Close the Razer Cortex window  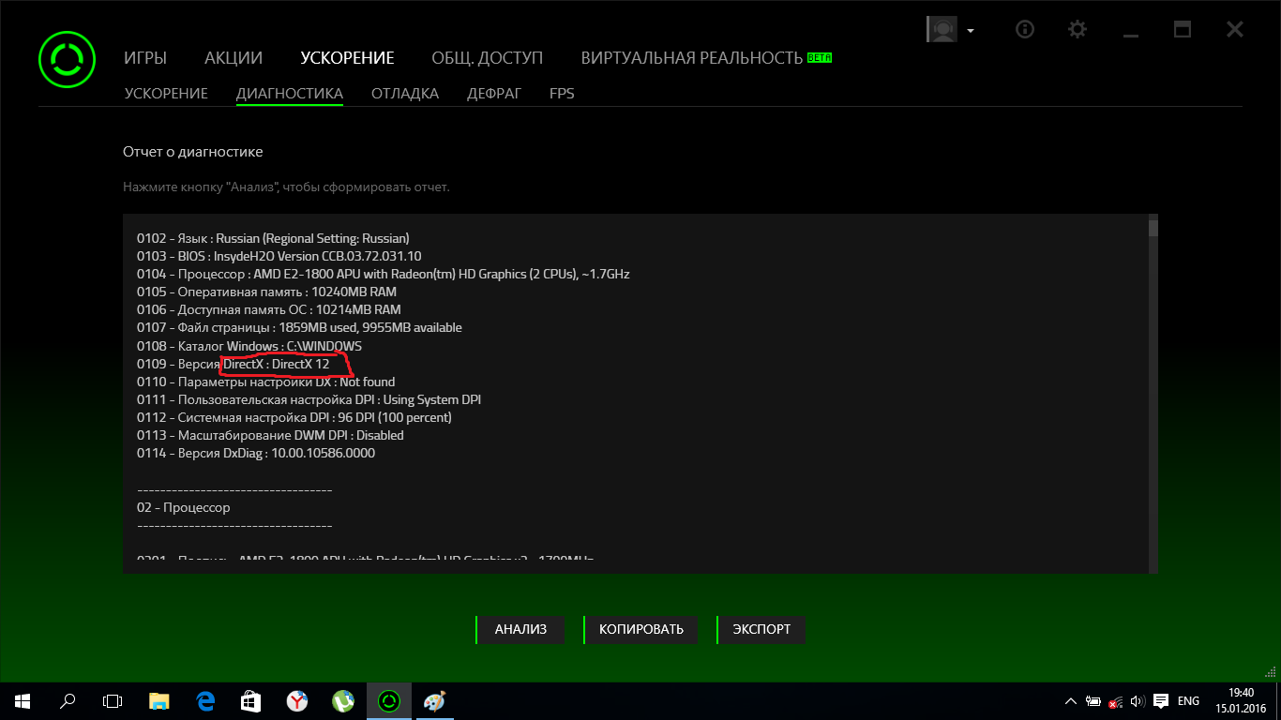point(1235,29)
